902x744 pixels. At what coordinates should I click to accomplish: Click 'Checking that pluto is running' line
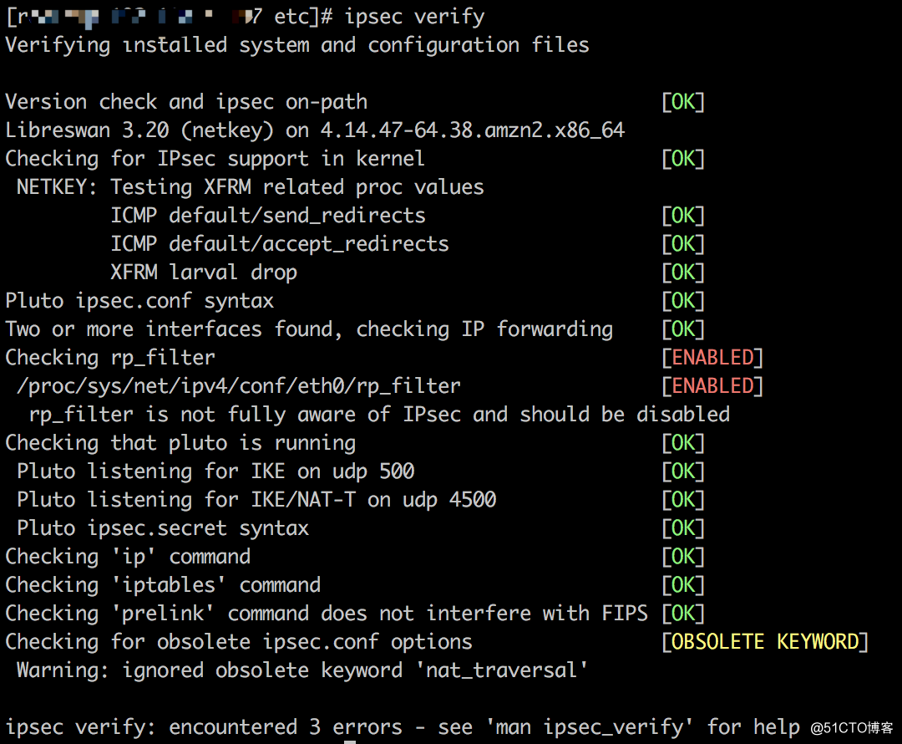(180, 443)
